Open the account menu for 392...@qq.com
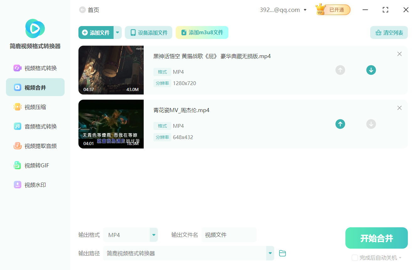The height and width of the screenshot is (270, 416). pyautogui.click(x=305, y=10)
